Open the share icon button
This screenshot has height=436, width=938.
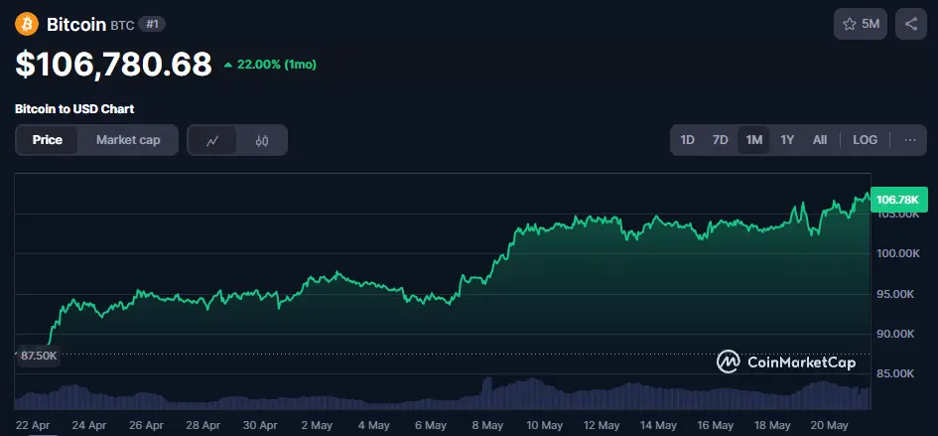coord(911,24)
